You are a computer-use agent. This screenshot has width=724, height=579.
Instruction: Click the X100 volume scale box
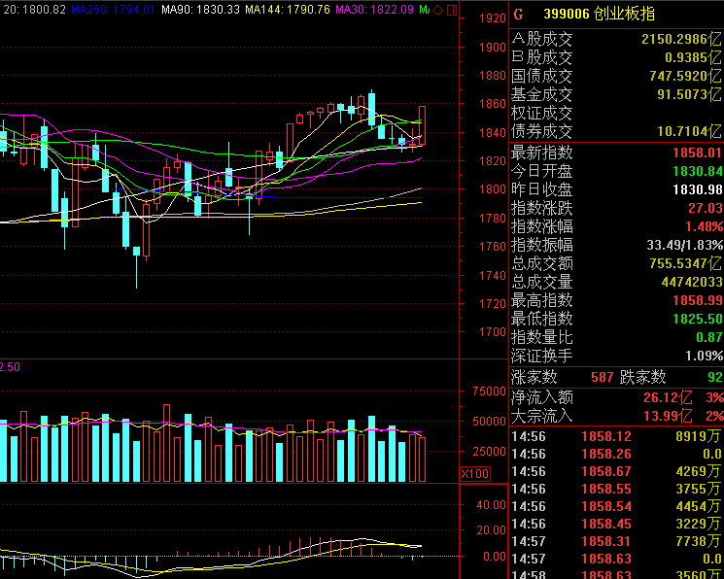474,474
